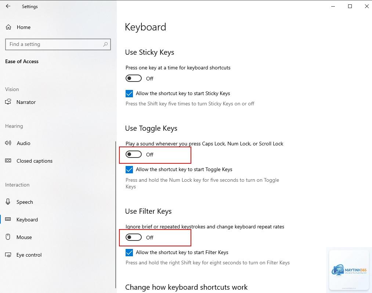
Task: Click 'Ignore brief or repeated keystrokes' description
Action: (205, 227)
